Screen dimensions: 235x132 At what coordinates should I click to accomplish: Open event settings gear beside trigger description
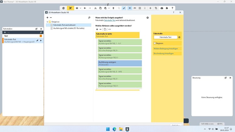148,18
